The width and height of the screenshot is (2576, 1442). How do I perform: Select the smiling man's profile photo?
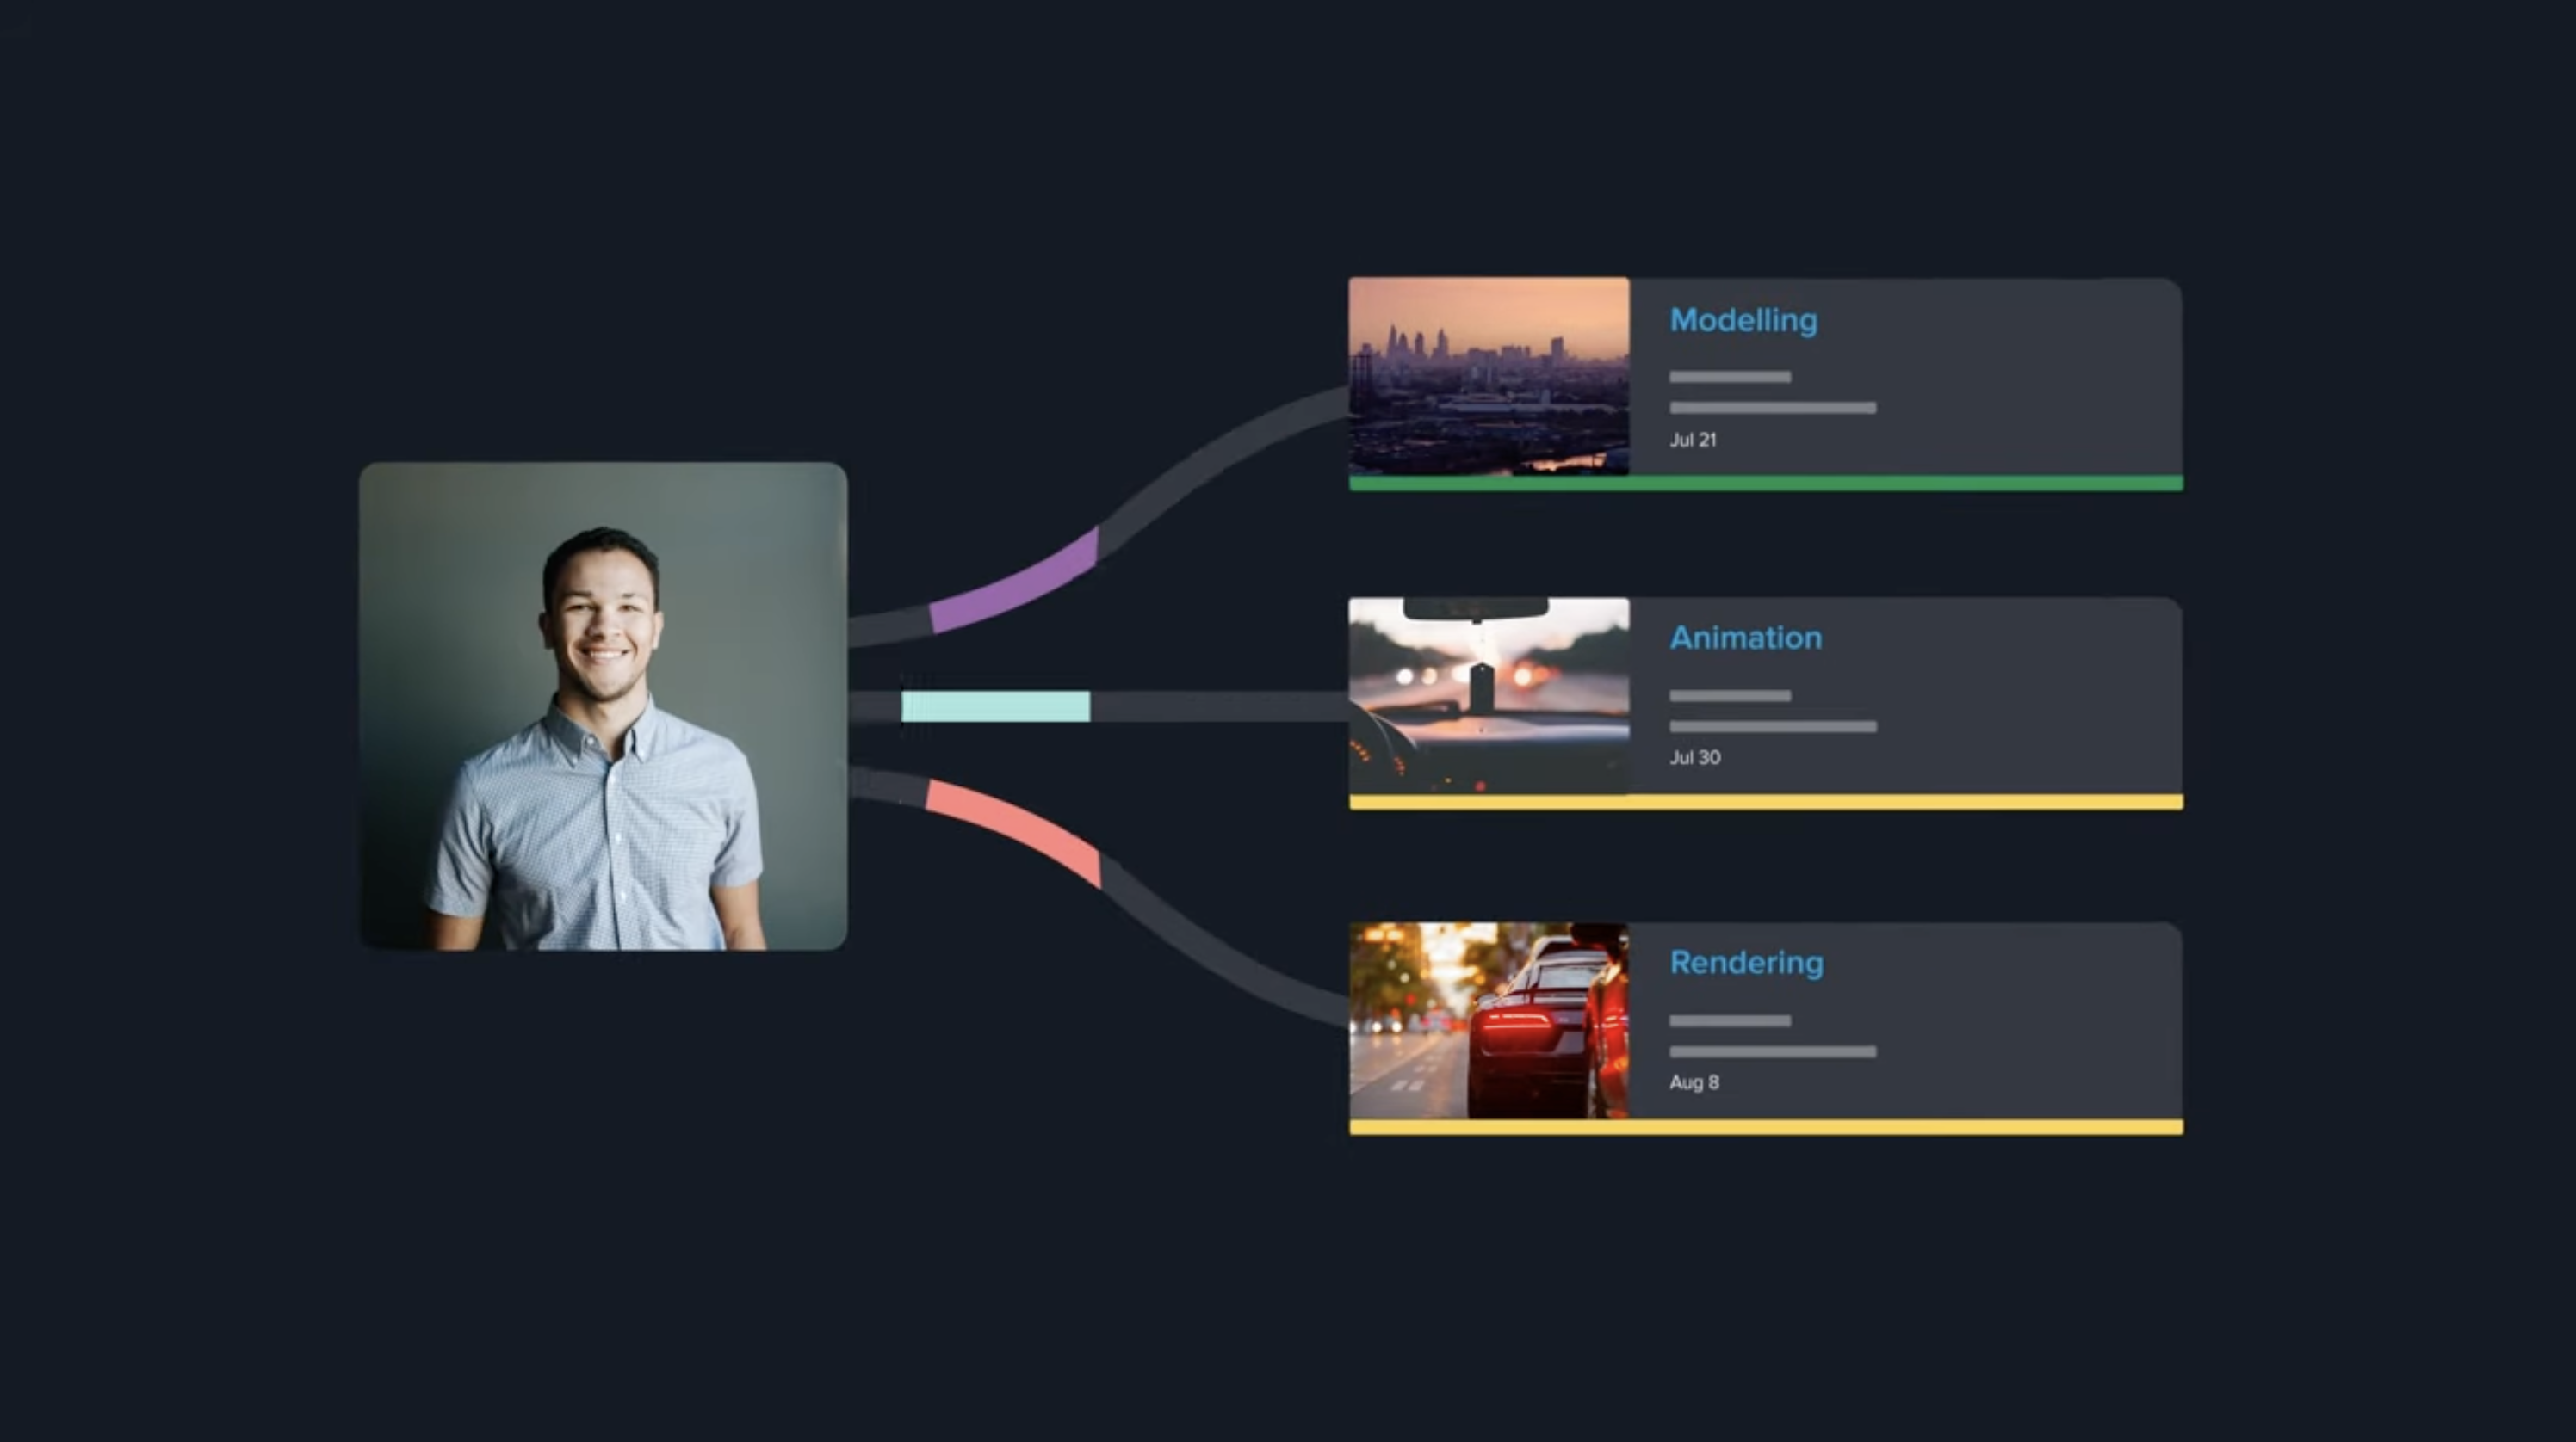coord(603,706)
